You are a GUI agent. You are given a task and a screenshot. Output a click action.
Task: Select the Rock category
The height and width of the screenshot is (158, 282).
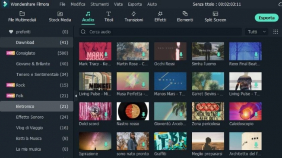(x=37, y=85)
